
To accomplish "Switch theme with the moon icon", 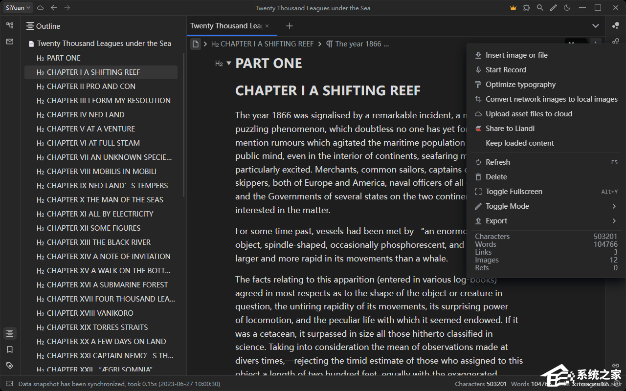I will tap(567, 8).
